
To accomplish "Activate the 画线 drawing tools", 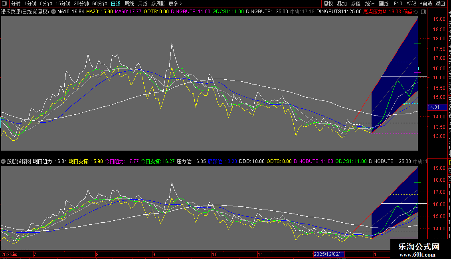I will pyautogui.click(x=384, y=4).
